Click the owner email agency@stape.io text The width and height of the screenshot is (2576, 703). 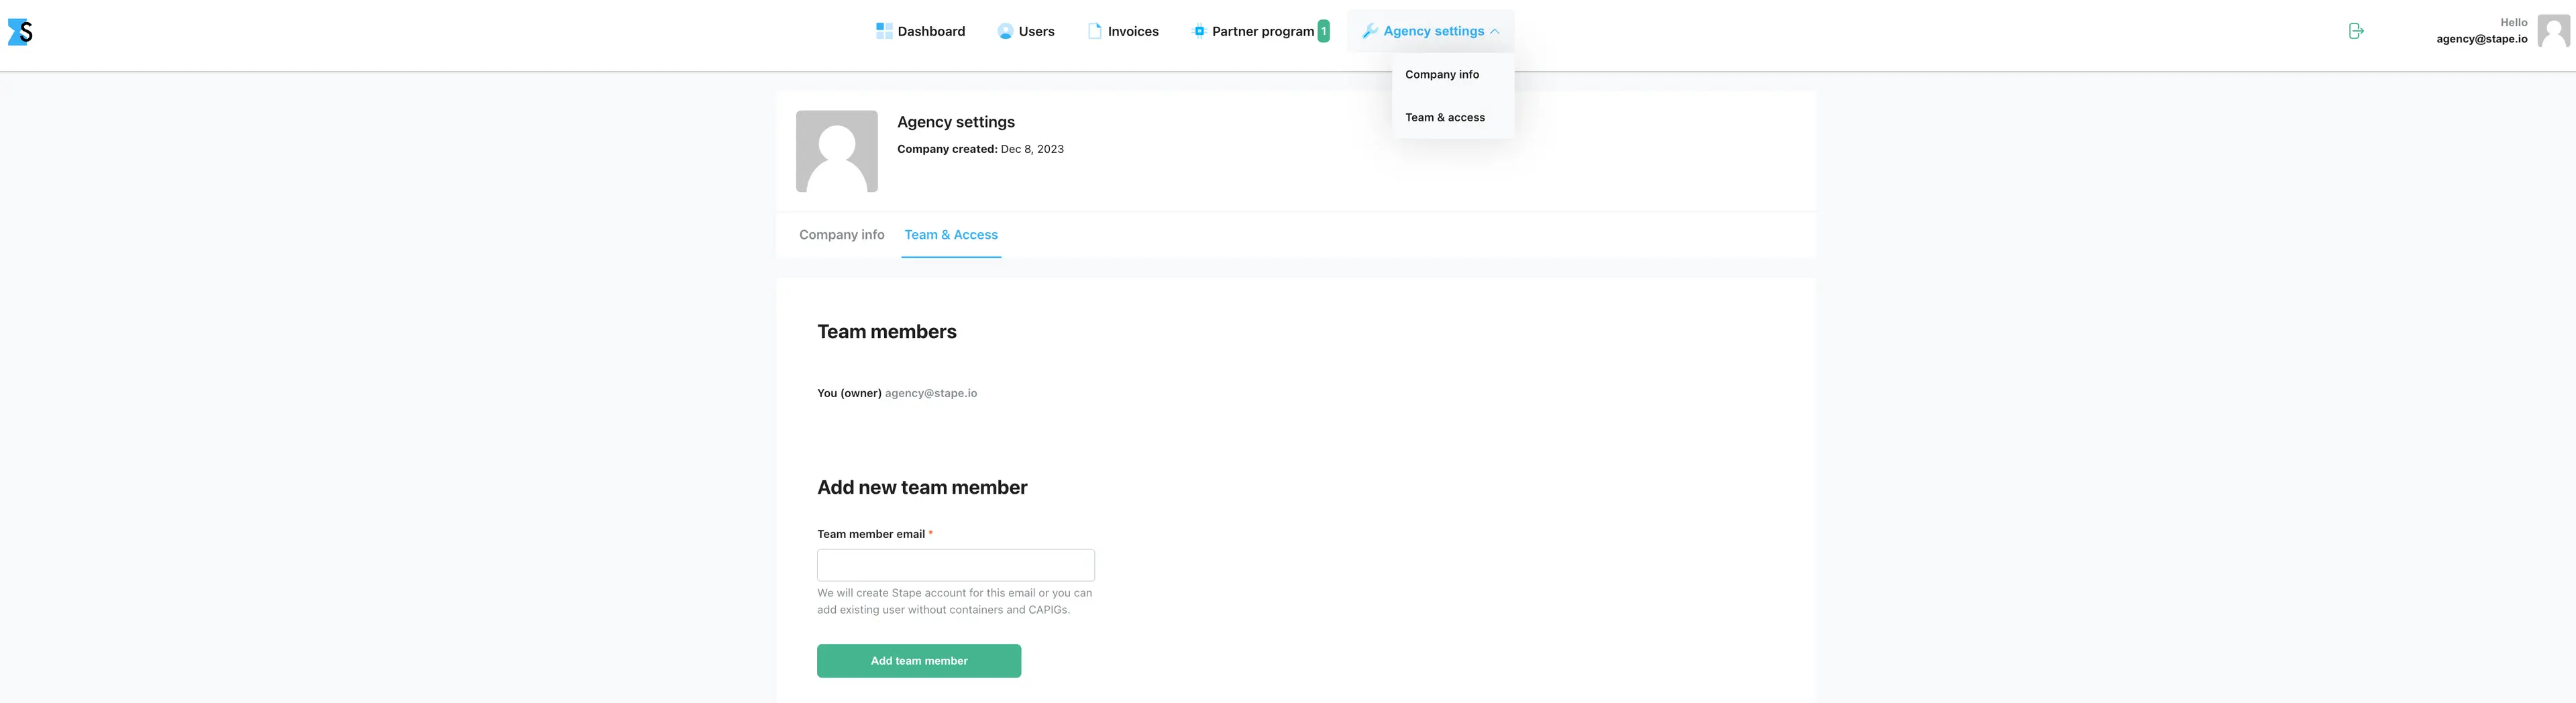pyautogui.click(x=931, y=393)
